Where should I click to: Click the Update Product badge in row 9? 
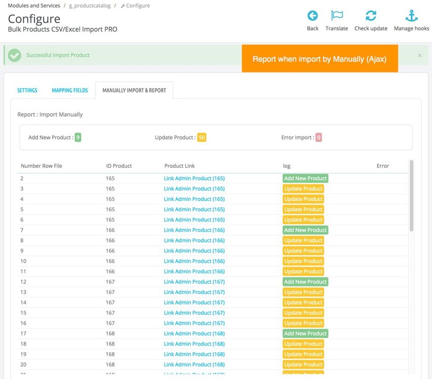point(303,251)
